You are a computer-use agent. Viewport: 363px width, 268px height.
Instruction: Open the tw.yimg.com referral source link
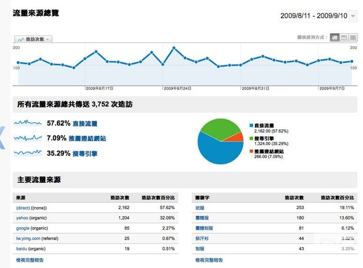click(28, 238)
